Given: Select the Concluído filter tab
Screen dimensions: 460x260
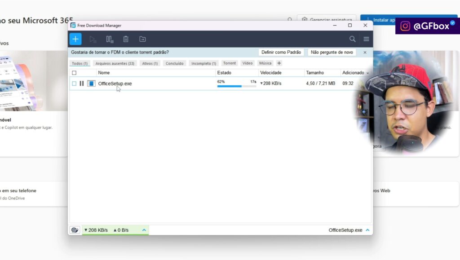Looking at the screenshot, I should tap(175, 63).
